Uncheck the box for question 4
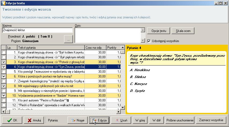Image resolution: width=229 pixels, height=127 pixels. pos(4,67)
